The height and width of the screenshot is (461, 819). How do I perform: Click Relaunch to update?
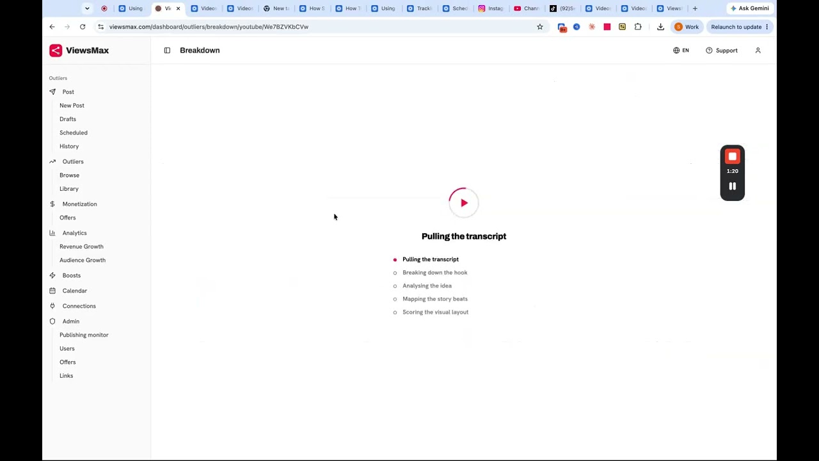(740, 27)
